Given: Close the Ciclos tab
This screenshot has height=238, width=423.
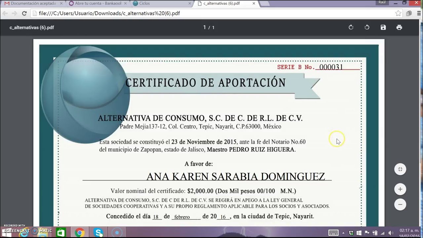Looking at the screenshot, I should 190,3.
